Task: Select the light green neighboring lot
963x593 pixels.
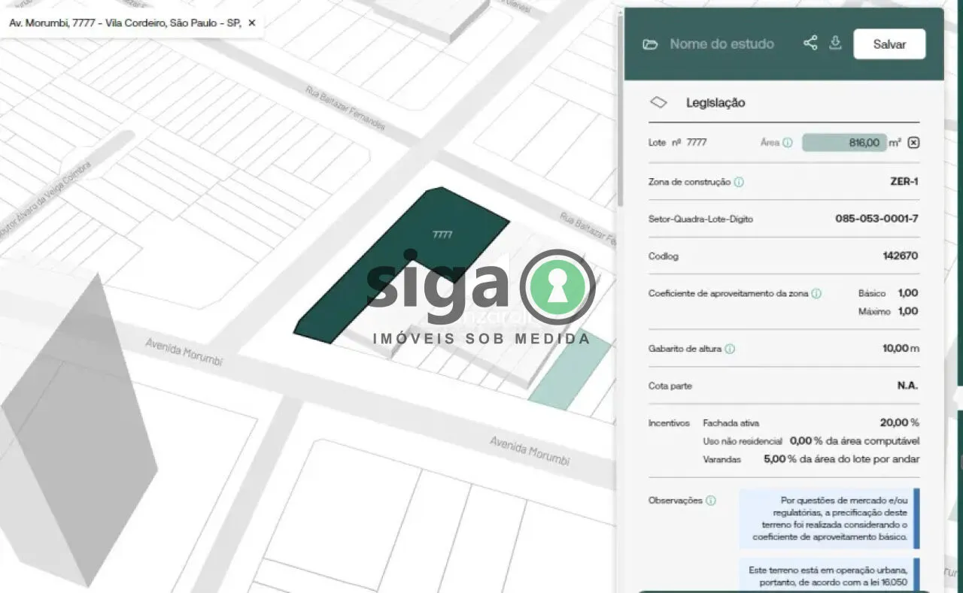Action: [x=570, y=369]
